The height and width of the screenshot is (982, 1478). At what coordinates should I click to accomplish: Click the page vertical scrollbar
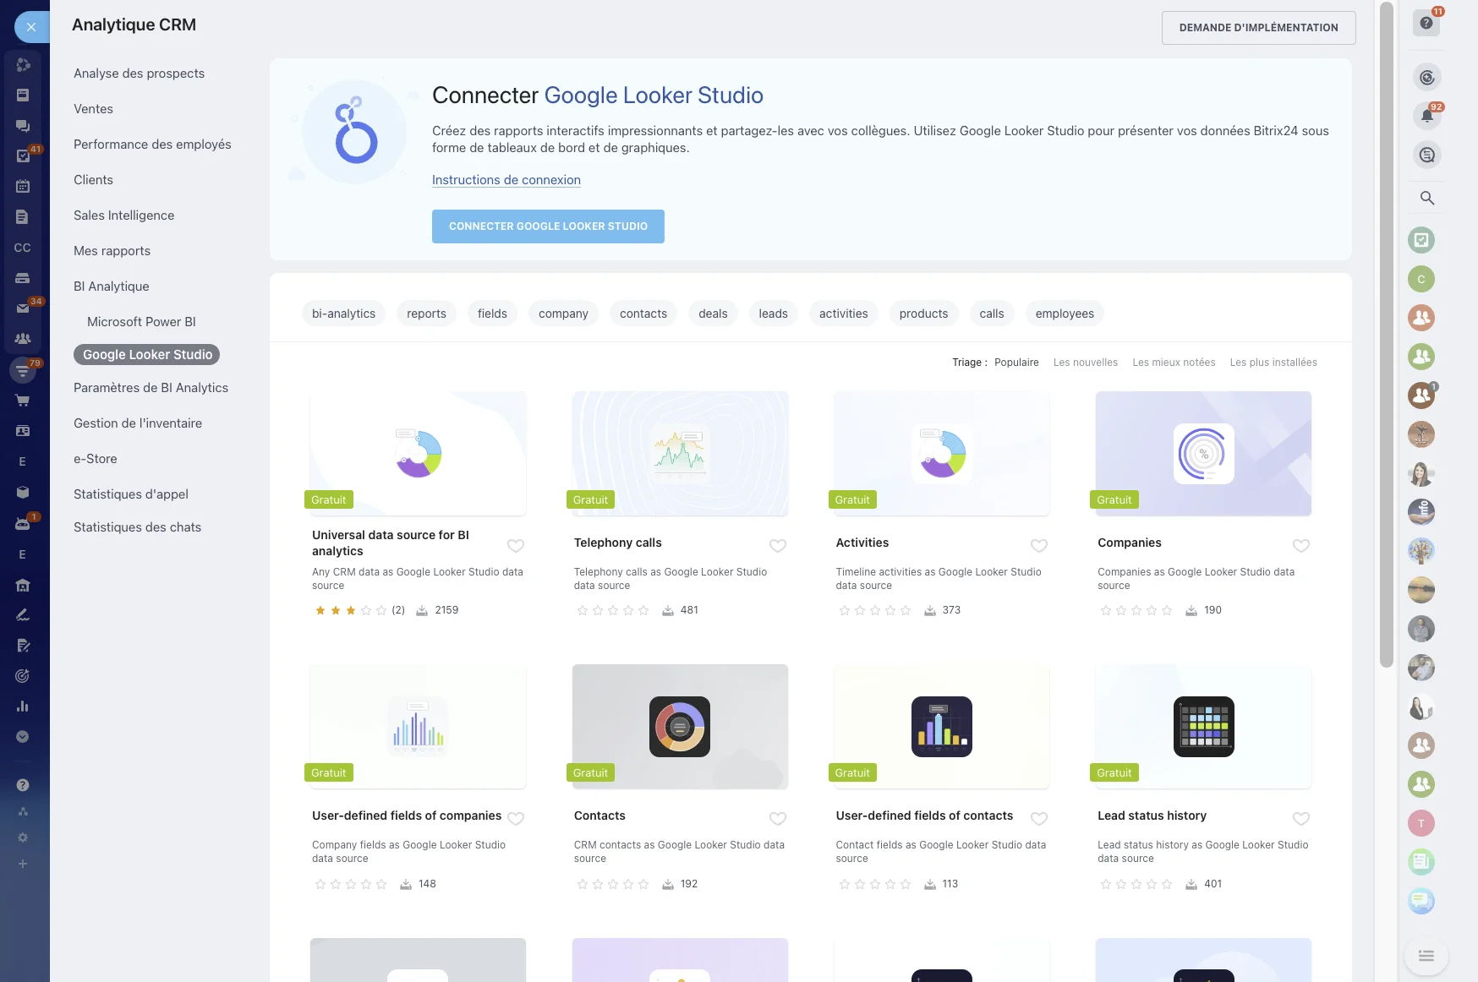(x=1386, y=338)
